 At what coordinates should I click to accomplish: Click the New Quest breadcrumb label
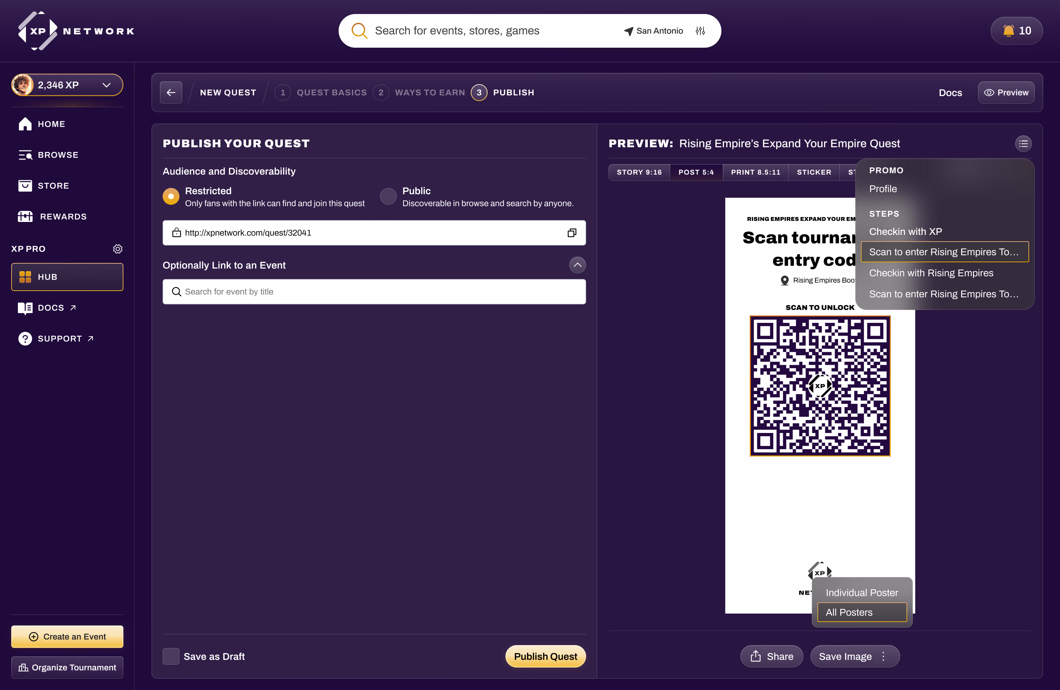[x=228, y=93]
